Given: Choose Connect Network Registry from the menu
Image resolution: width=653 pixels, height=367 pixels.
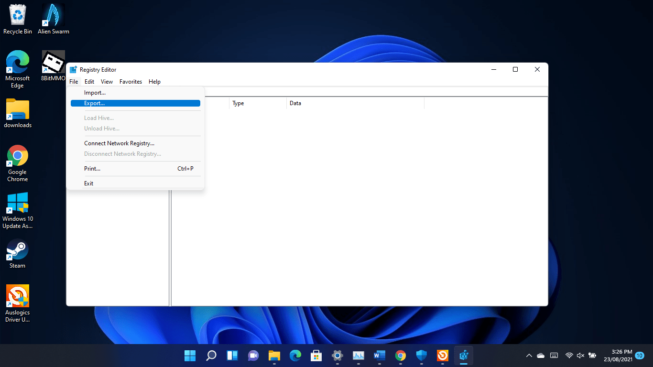Looking at the screenshot, I should 119,143.
